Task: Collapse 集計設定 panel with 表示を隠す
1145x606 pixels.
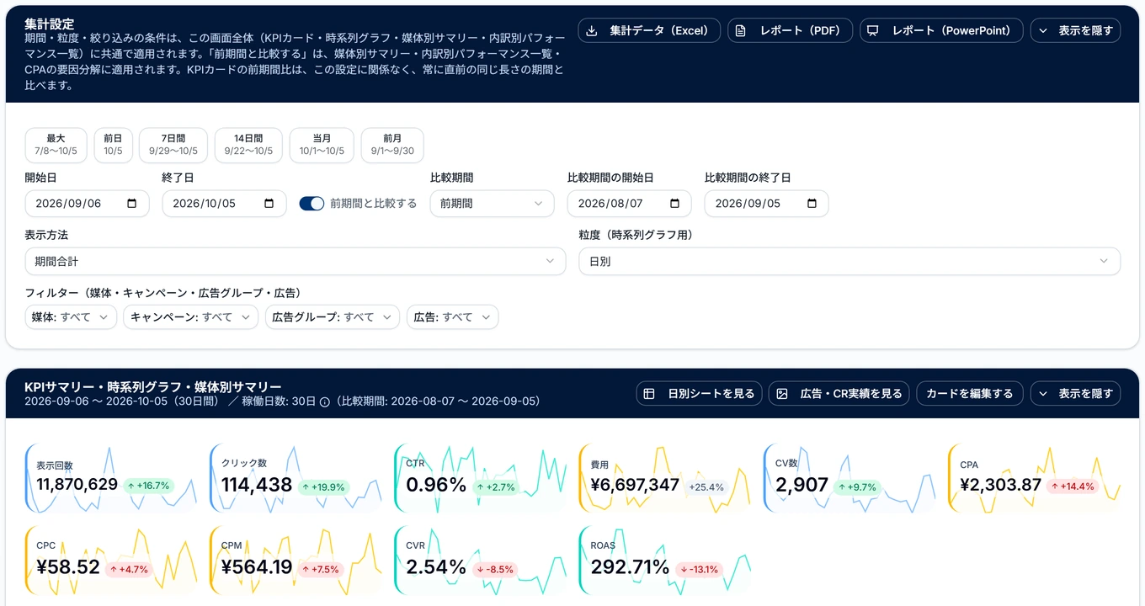Action: click(x=1075, y=31)
